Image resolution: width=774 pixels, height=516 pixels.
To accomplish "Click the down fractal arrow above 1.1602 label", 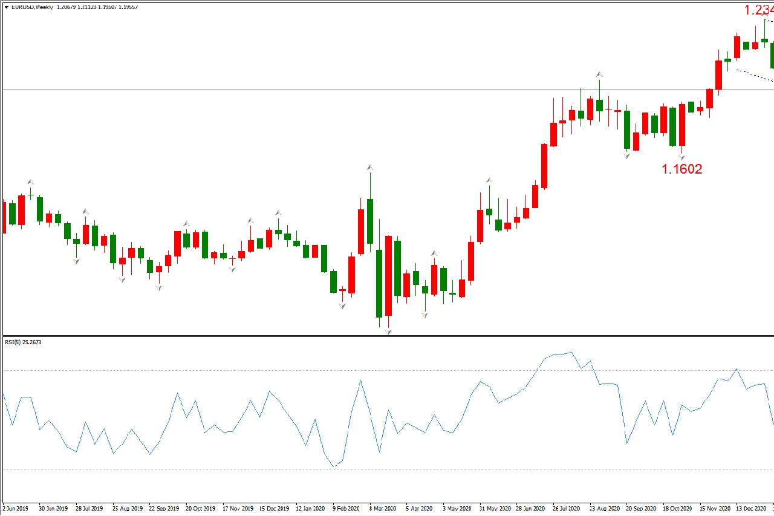I will (x=681, y=157).
